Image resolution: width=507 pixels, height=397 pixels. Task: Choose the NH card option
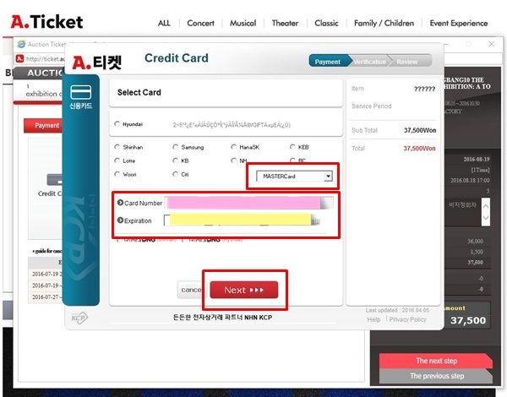point(233,160)
